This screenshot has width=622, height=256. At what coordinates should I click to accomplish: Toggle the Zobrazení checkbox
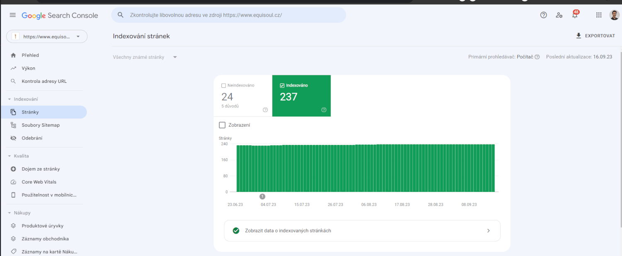pyautogui.click(x=222, y=125)
